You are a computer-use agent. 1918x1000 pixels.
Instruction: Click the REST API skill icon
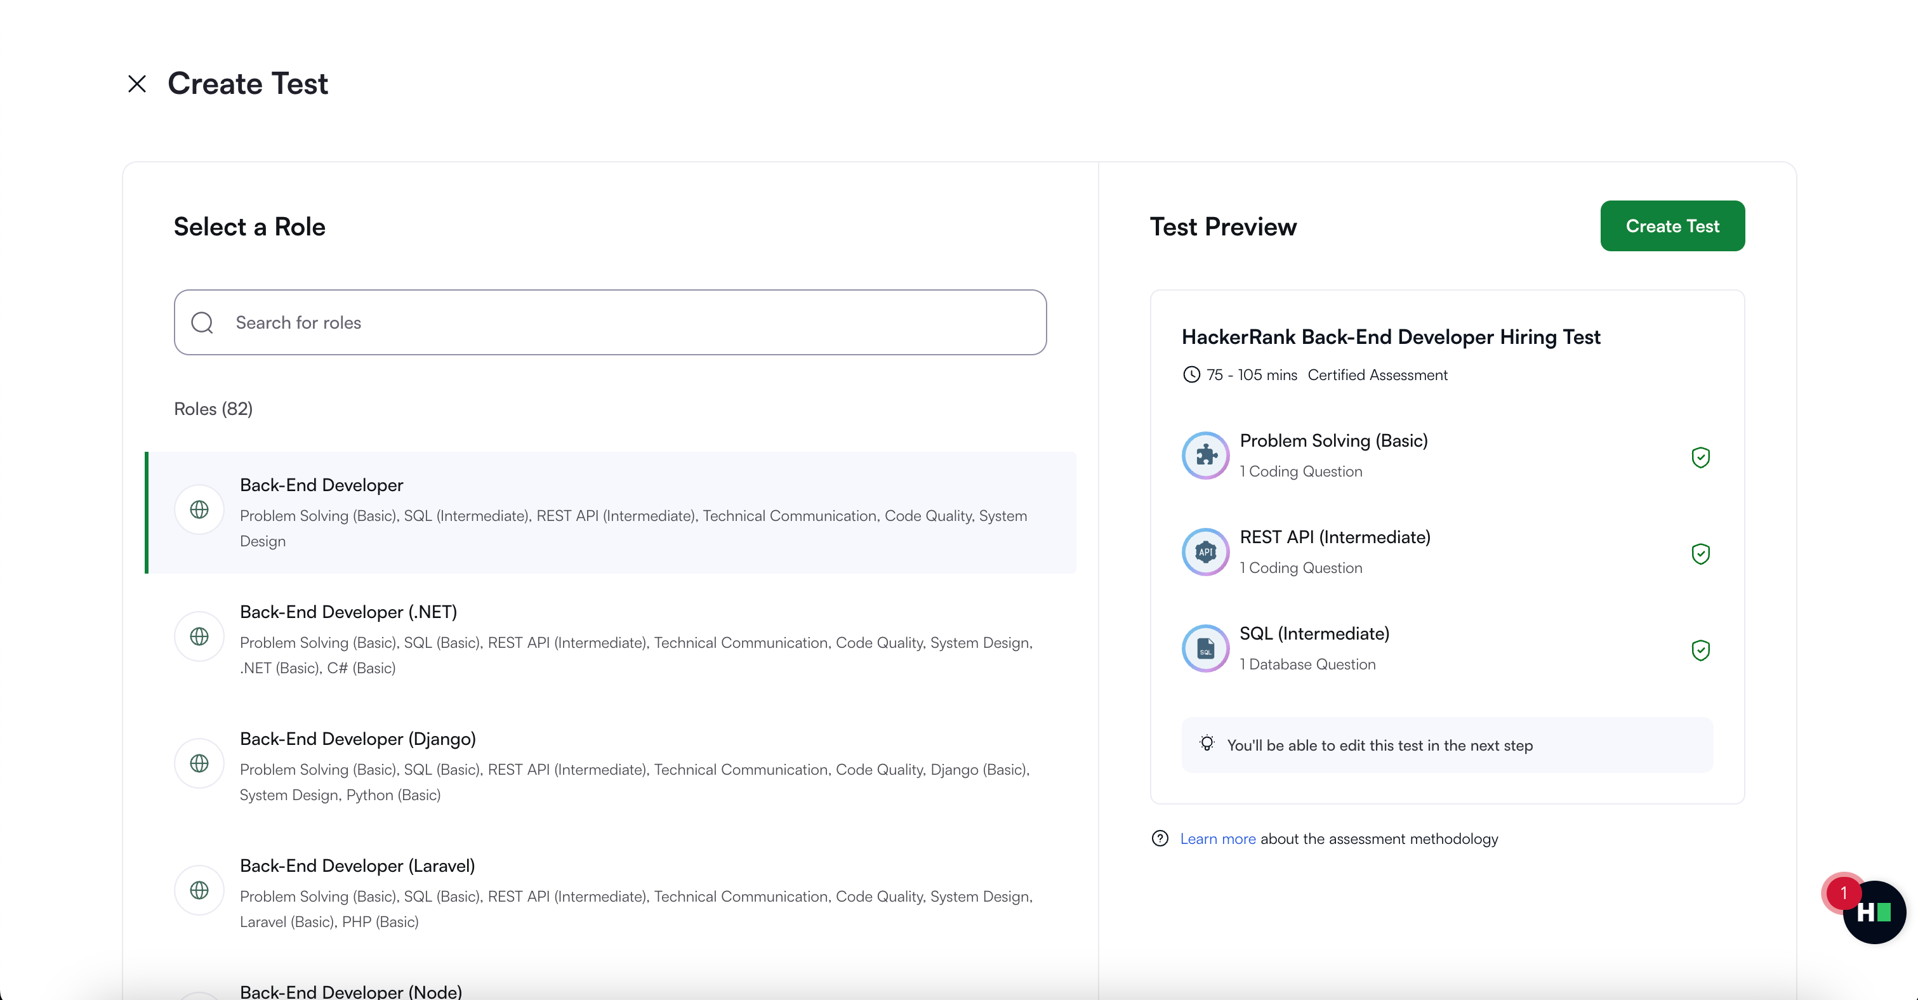point(1205,552)
